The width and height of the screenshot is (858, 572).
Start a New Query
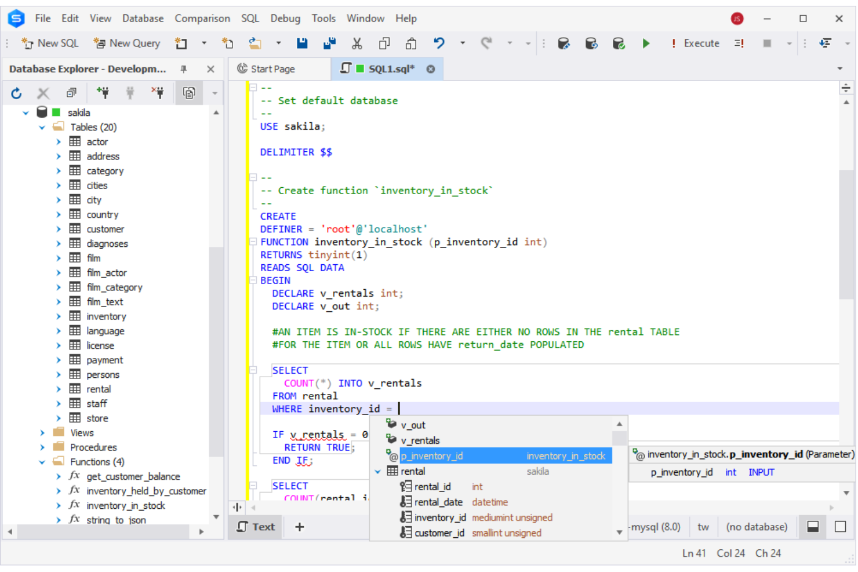pos(126,43)
